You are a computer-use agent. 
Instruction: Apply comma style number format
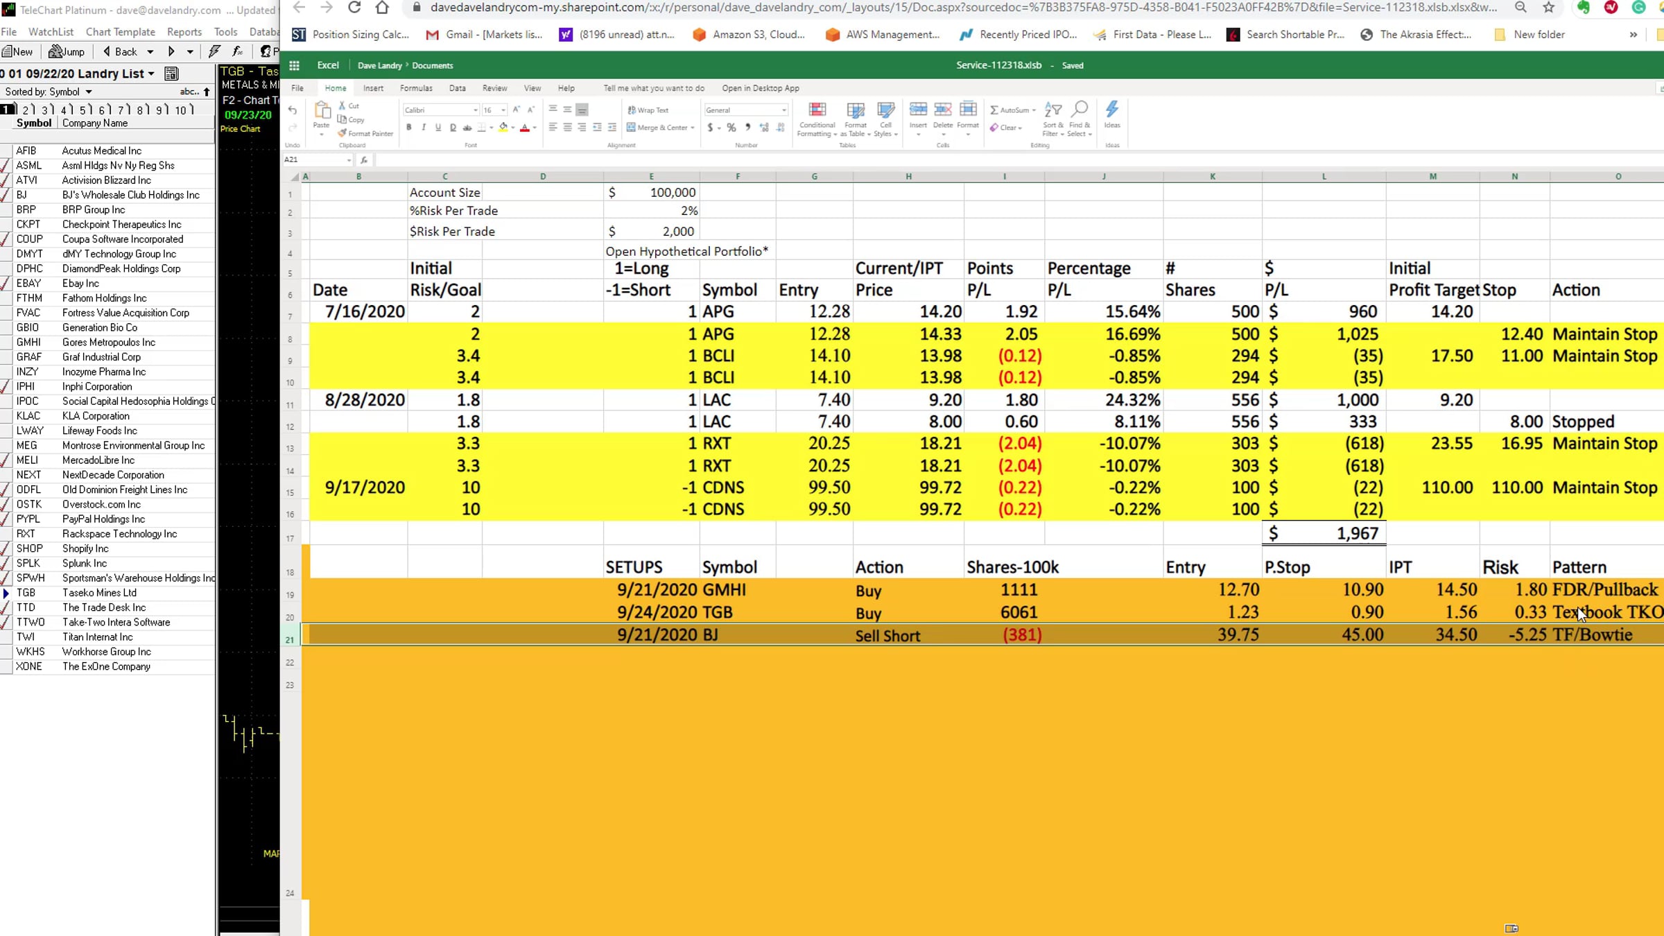tap(747, 128)
